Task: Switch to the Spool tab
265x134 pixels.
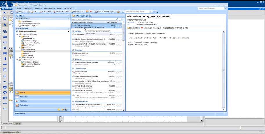Action: click(18, 124)
